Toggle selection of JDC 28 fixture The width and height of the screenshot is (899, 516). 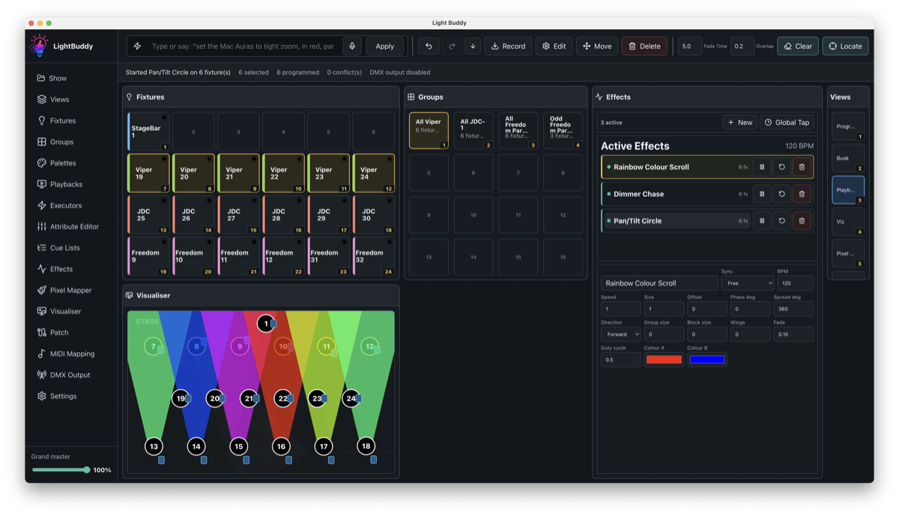pyautogui.click(x=283, y=216)
